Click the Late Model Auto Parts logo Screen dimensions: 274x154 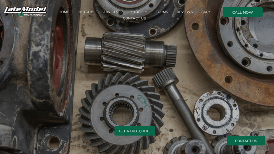tap(25, 12)
